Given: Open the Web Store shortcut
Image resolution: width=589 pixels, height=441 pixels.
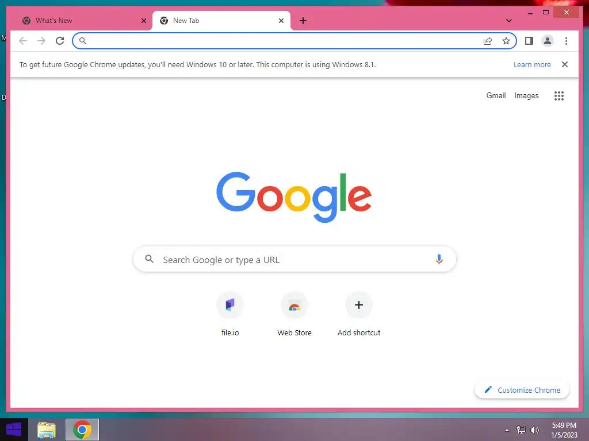Looking at the screenshot, I should (x=294, y=314).
